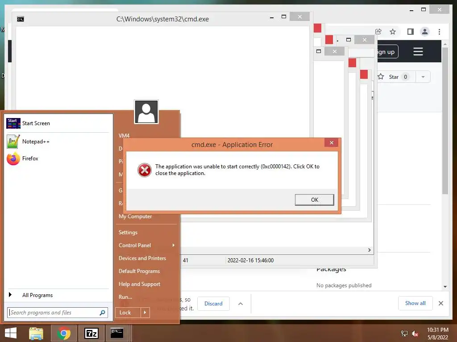Expand All Programs in start menu
Image resolution: width=457 pixels, height=342 pixels.
58,295
